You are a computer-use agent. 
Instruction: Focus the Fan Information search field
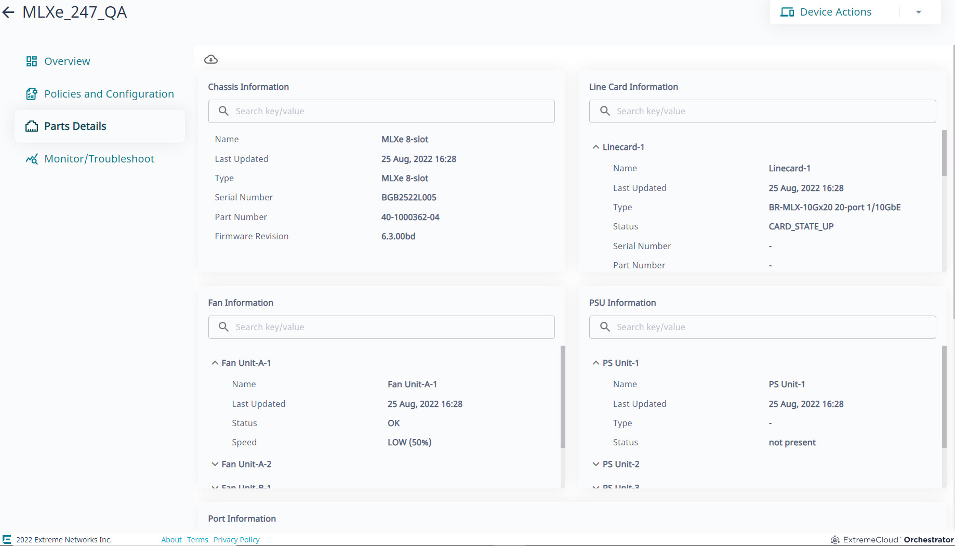coord(381,327)
